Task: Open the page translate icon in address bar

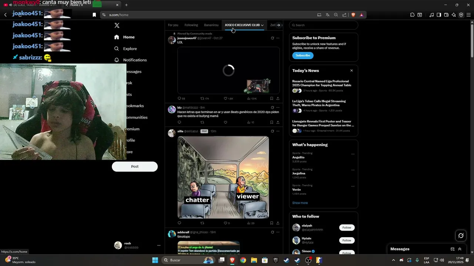Action: coord(328,15)
